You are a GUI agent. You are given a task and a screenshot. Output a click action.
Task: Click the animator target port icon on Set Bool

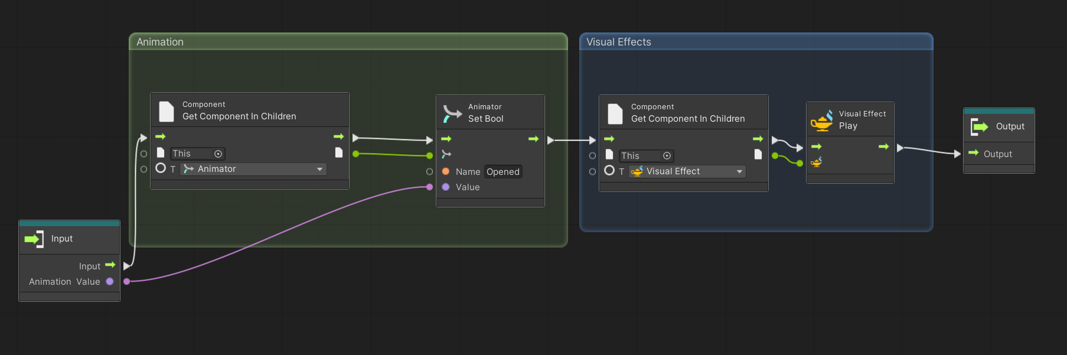tap(446, 154)
